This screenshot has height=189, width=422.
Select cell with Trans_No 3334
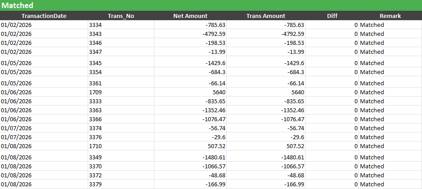[x=121, y=25]
